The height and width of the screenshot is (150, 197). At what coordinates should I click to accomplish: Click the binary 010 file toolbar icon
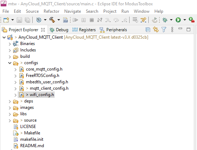tap(66, 20)
